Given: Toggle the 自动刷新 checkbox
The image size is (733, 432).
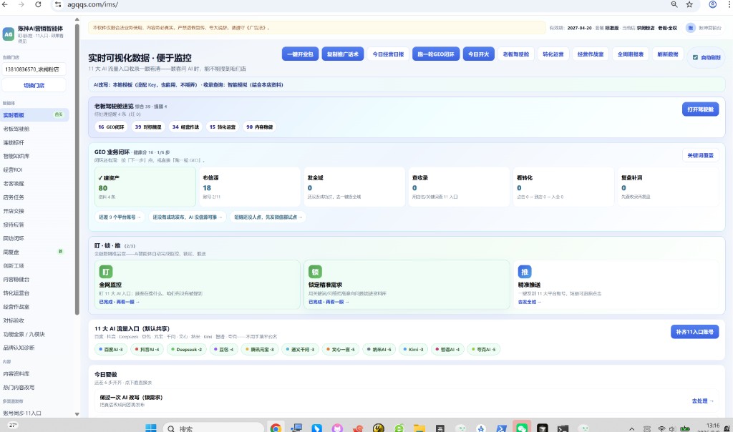Looking at the screenshot, I should pyautogui.click(x=695, y=57).
